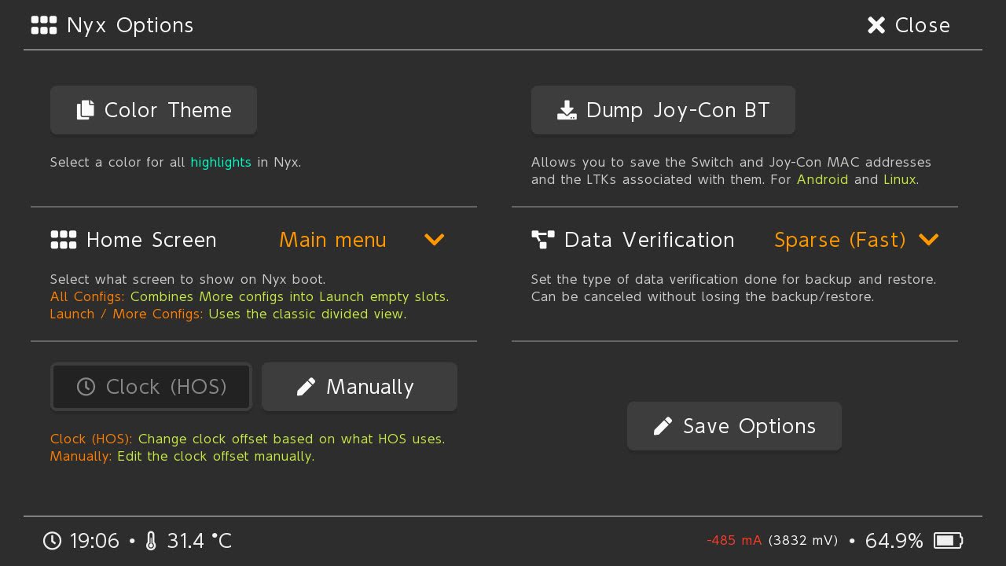This screenshot has width=1006, height=566.
Task: Click the Data Verification label
Action: 649,240
